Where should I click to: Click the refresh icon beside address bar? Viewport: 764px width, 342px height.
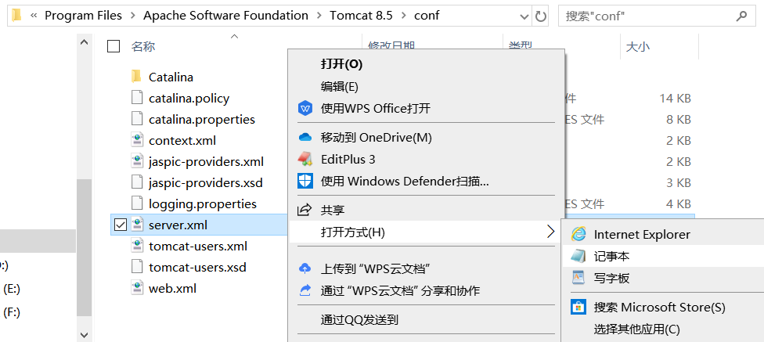click(x=541, y=16)
